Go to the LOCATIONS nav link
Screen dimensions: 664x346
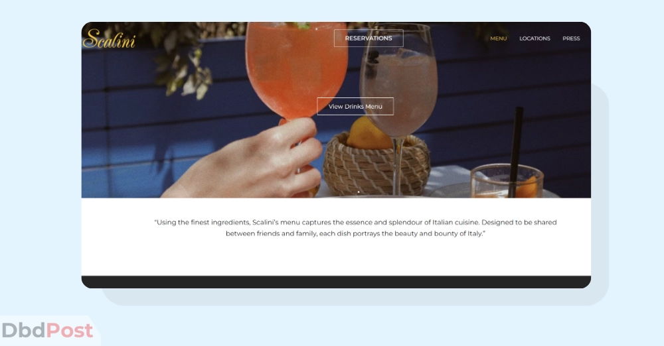[x=535, y=38]
